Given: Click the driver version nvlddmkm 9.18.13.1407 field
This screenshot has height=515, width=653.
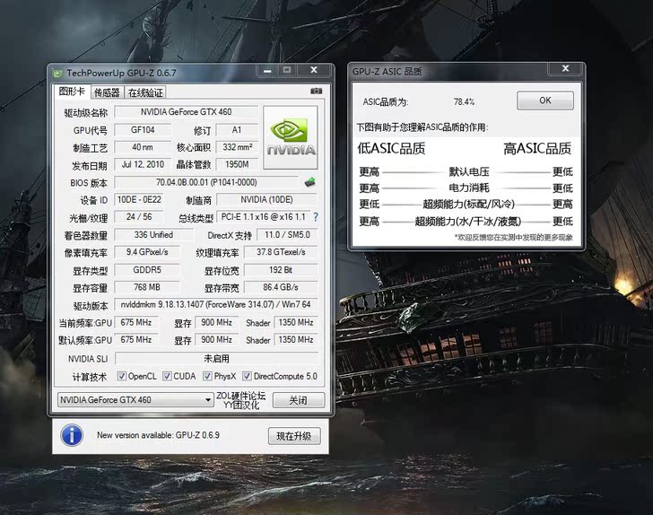Looking at the screenshot, I should (x=215, y=304).
